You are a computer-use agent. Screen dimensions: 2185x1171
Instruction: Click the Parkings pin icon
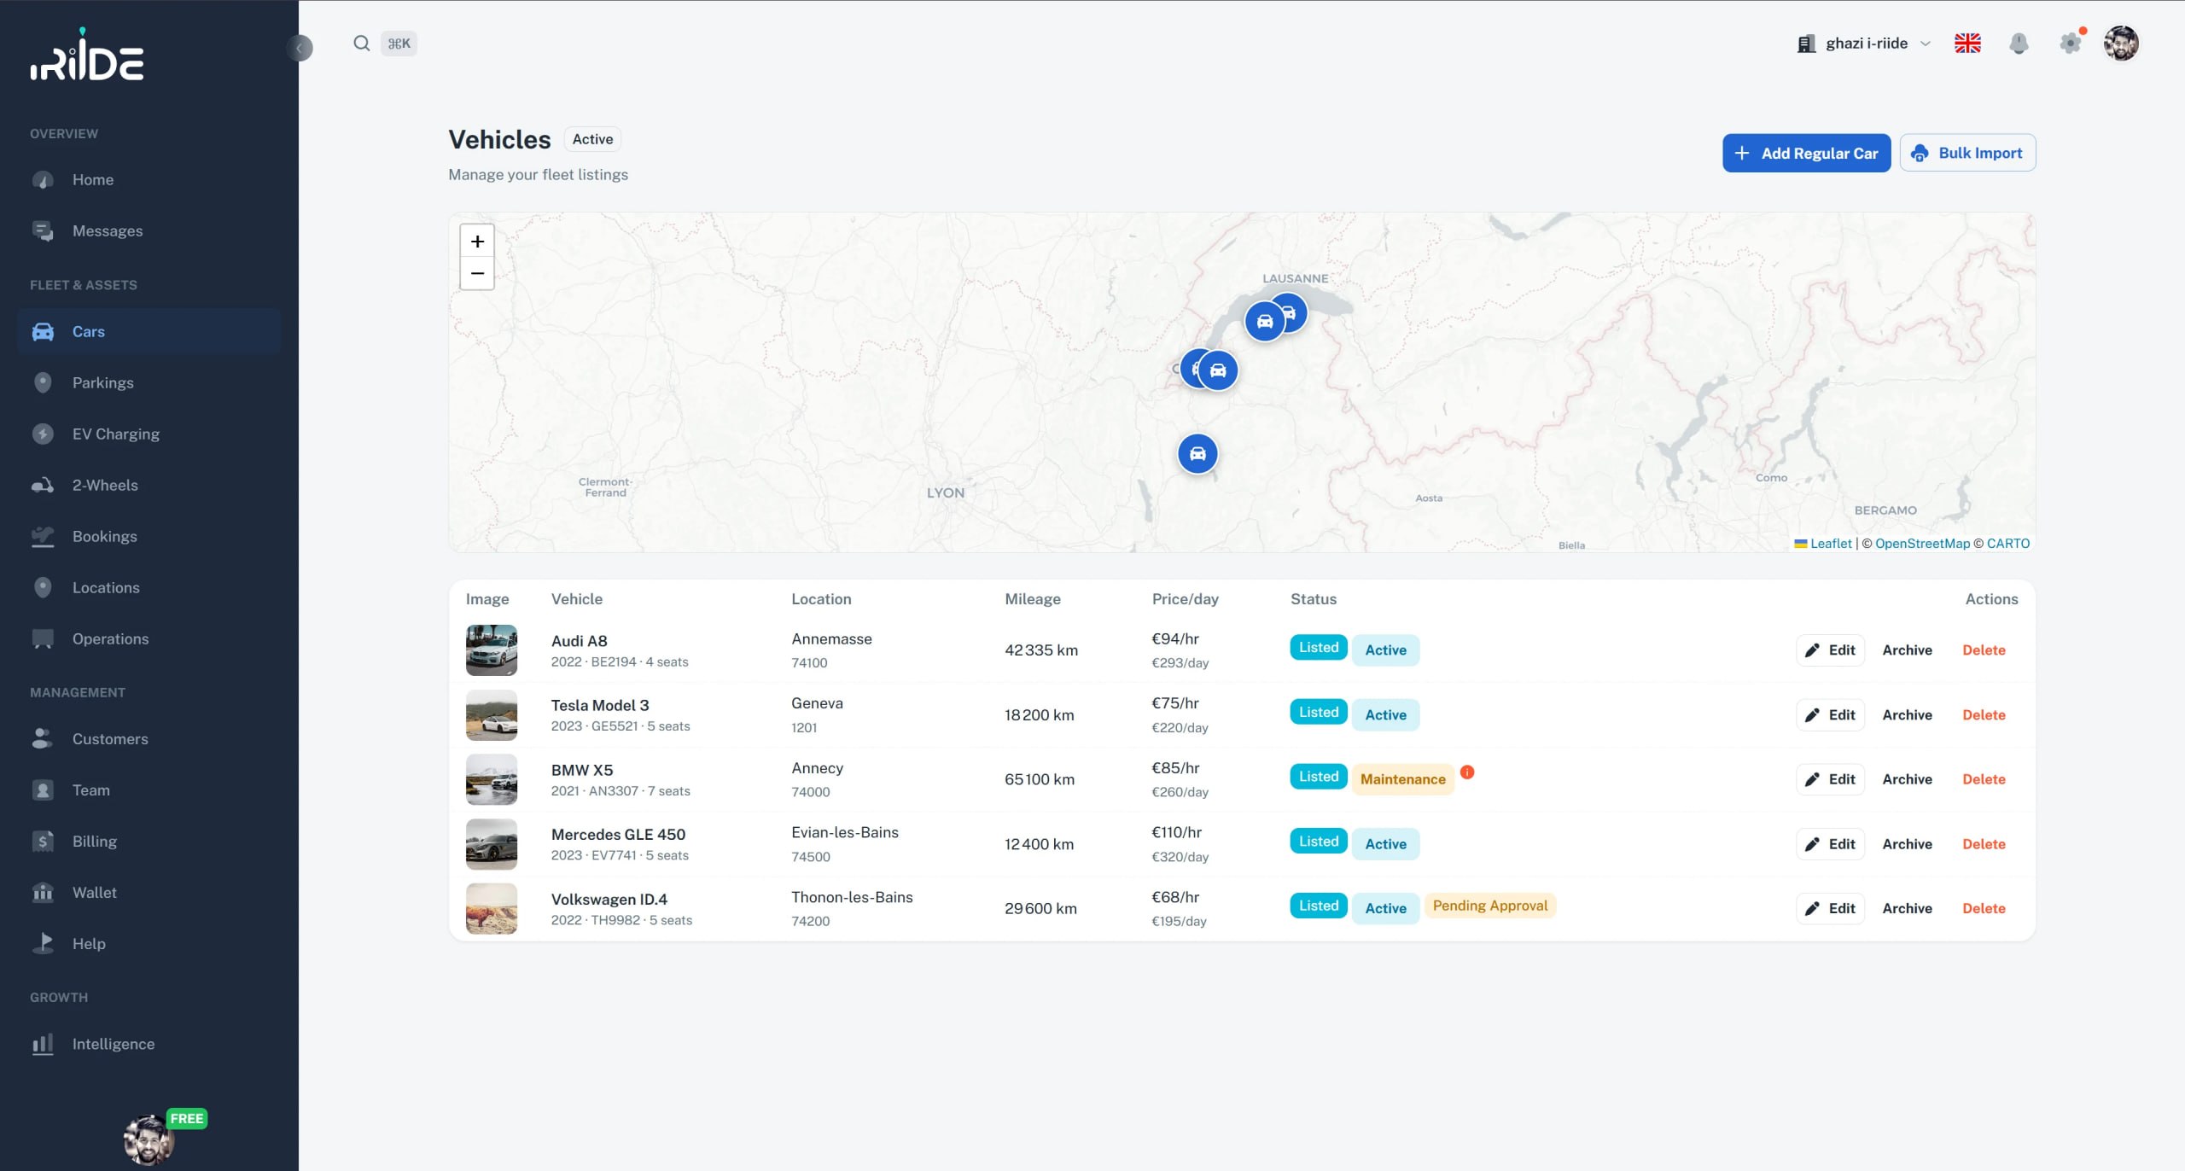click(43, 383)
